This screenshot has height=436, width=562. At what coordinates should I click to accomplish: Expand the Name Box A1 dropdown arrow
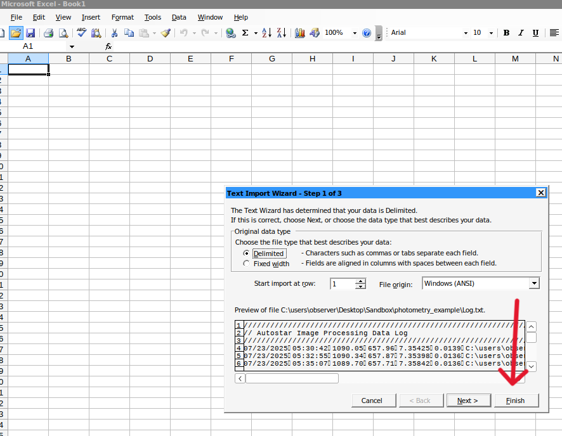click(x=72, y=46)
